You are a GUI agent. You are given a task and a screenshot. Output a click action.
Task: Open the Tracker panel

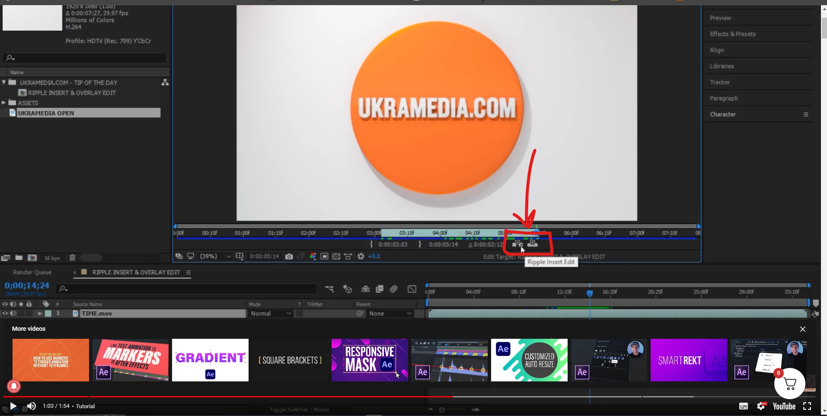(x=720, y=82)
